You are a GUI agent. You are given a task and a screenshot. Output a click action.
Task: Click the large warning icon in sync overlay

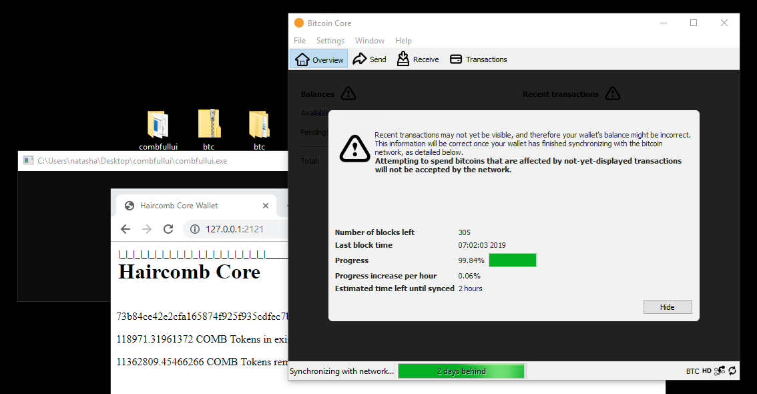click(355, 148)
